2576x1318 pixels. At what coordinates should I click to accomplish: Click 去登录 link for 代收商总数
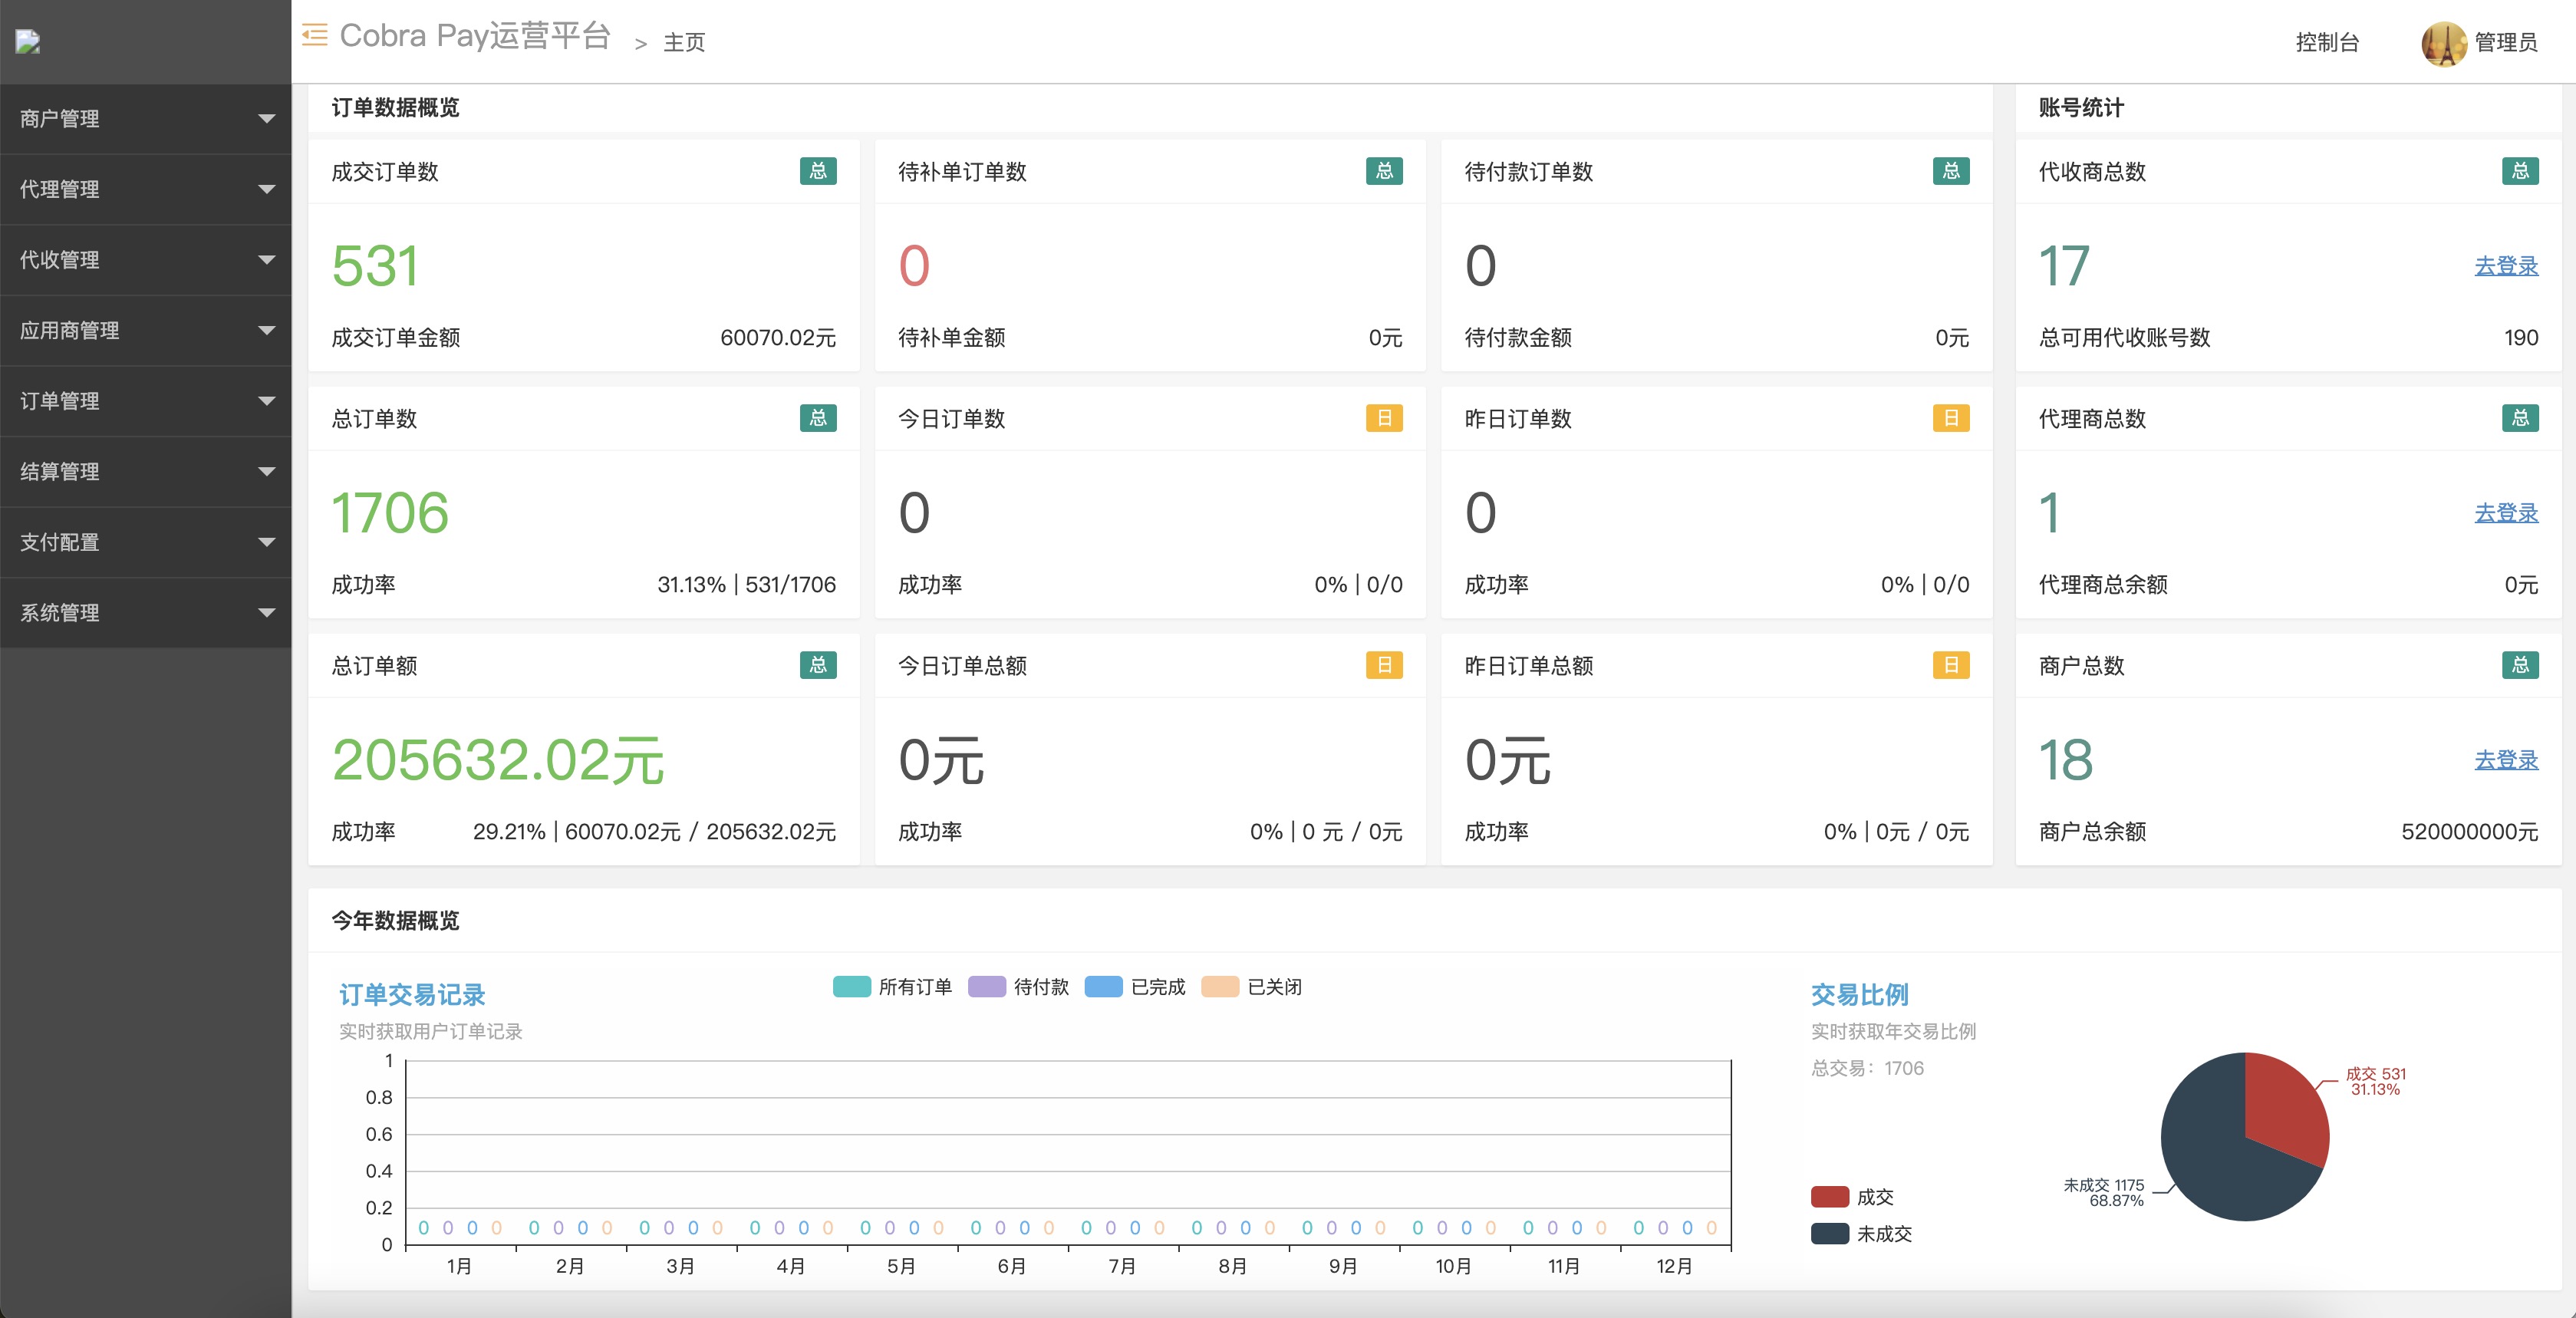(2506, 266)
